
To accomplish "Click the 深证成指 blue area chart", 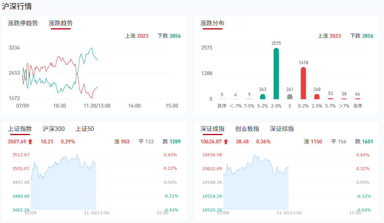I will (256, 189).
